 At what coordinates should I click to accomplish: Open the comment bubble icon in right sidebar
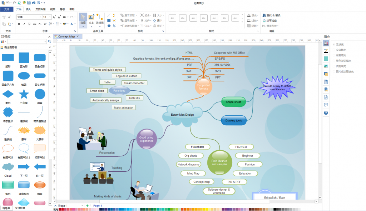tap(326, 105)
